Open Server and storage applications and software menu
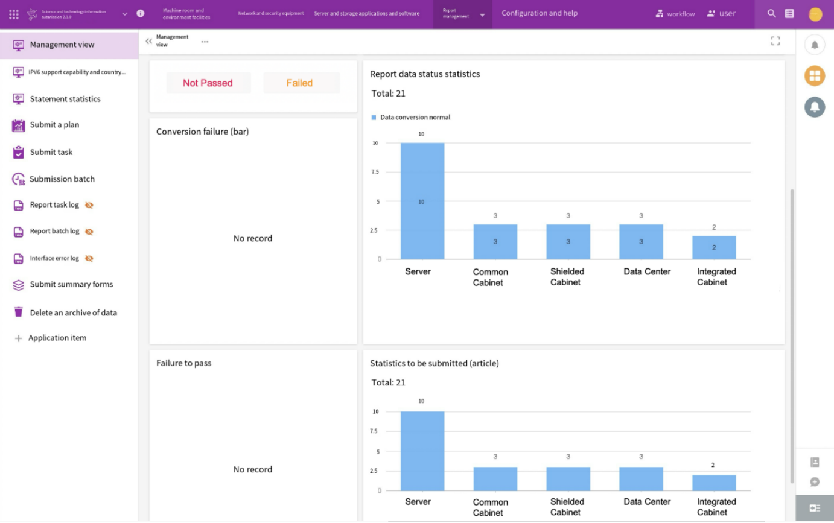The height and width of the screenshot is (523, 834). pos(367,13)
